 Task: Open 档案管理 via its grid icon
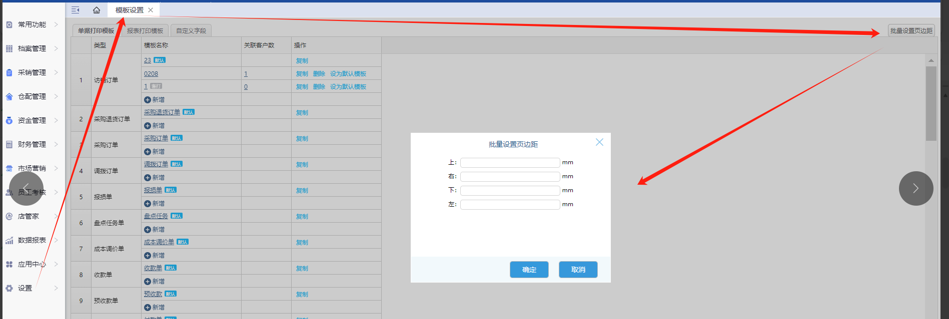pos(9,48)
